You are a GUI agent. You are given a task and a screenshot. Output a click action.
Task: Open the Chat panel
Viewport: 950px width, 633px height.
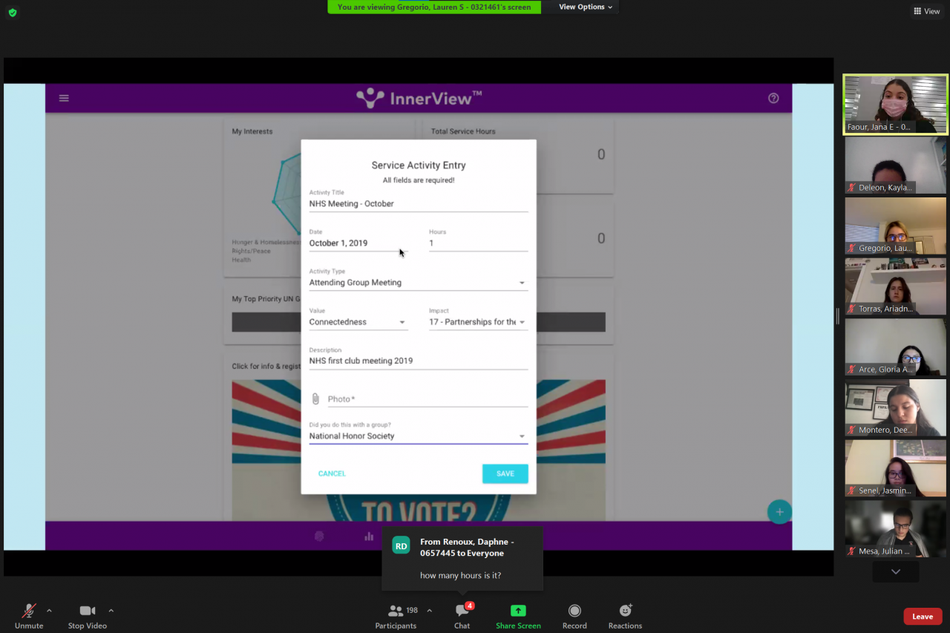point(462,616)
